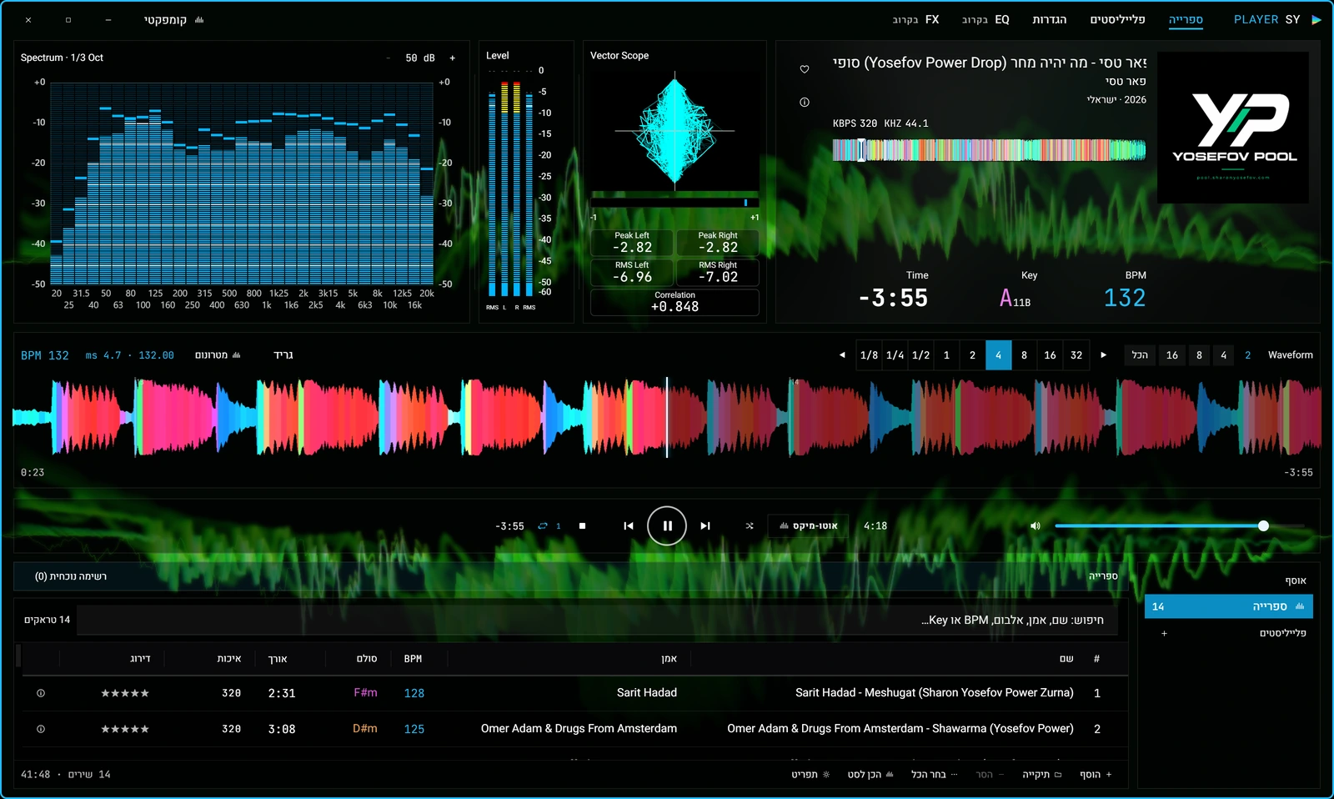
Task: Enable אוטו-מיקס auto-mix
Action: click(x=808, y=525)
